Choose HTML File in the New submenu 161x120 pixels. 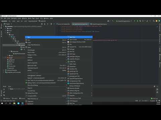(x=80, y=61)
